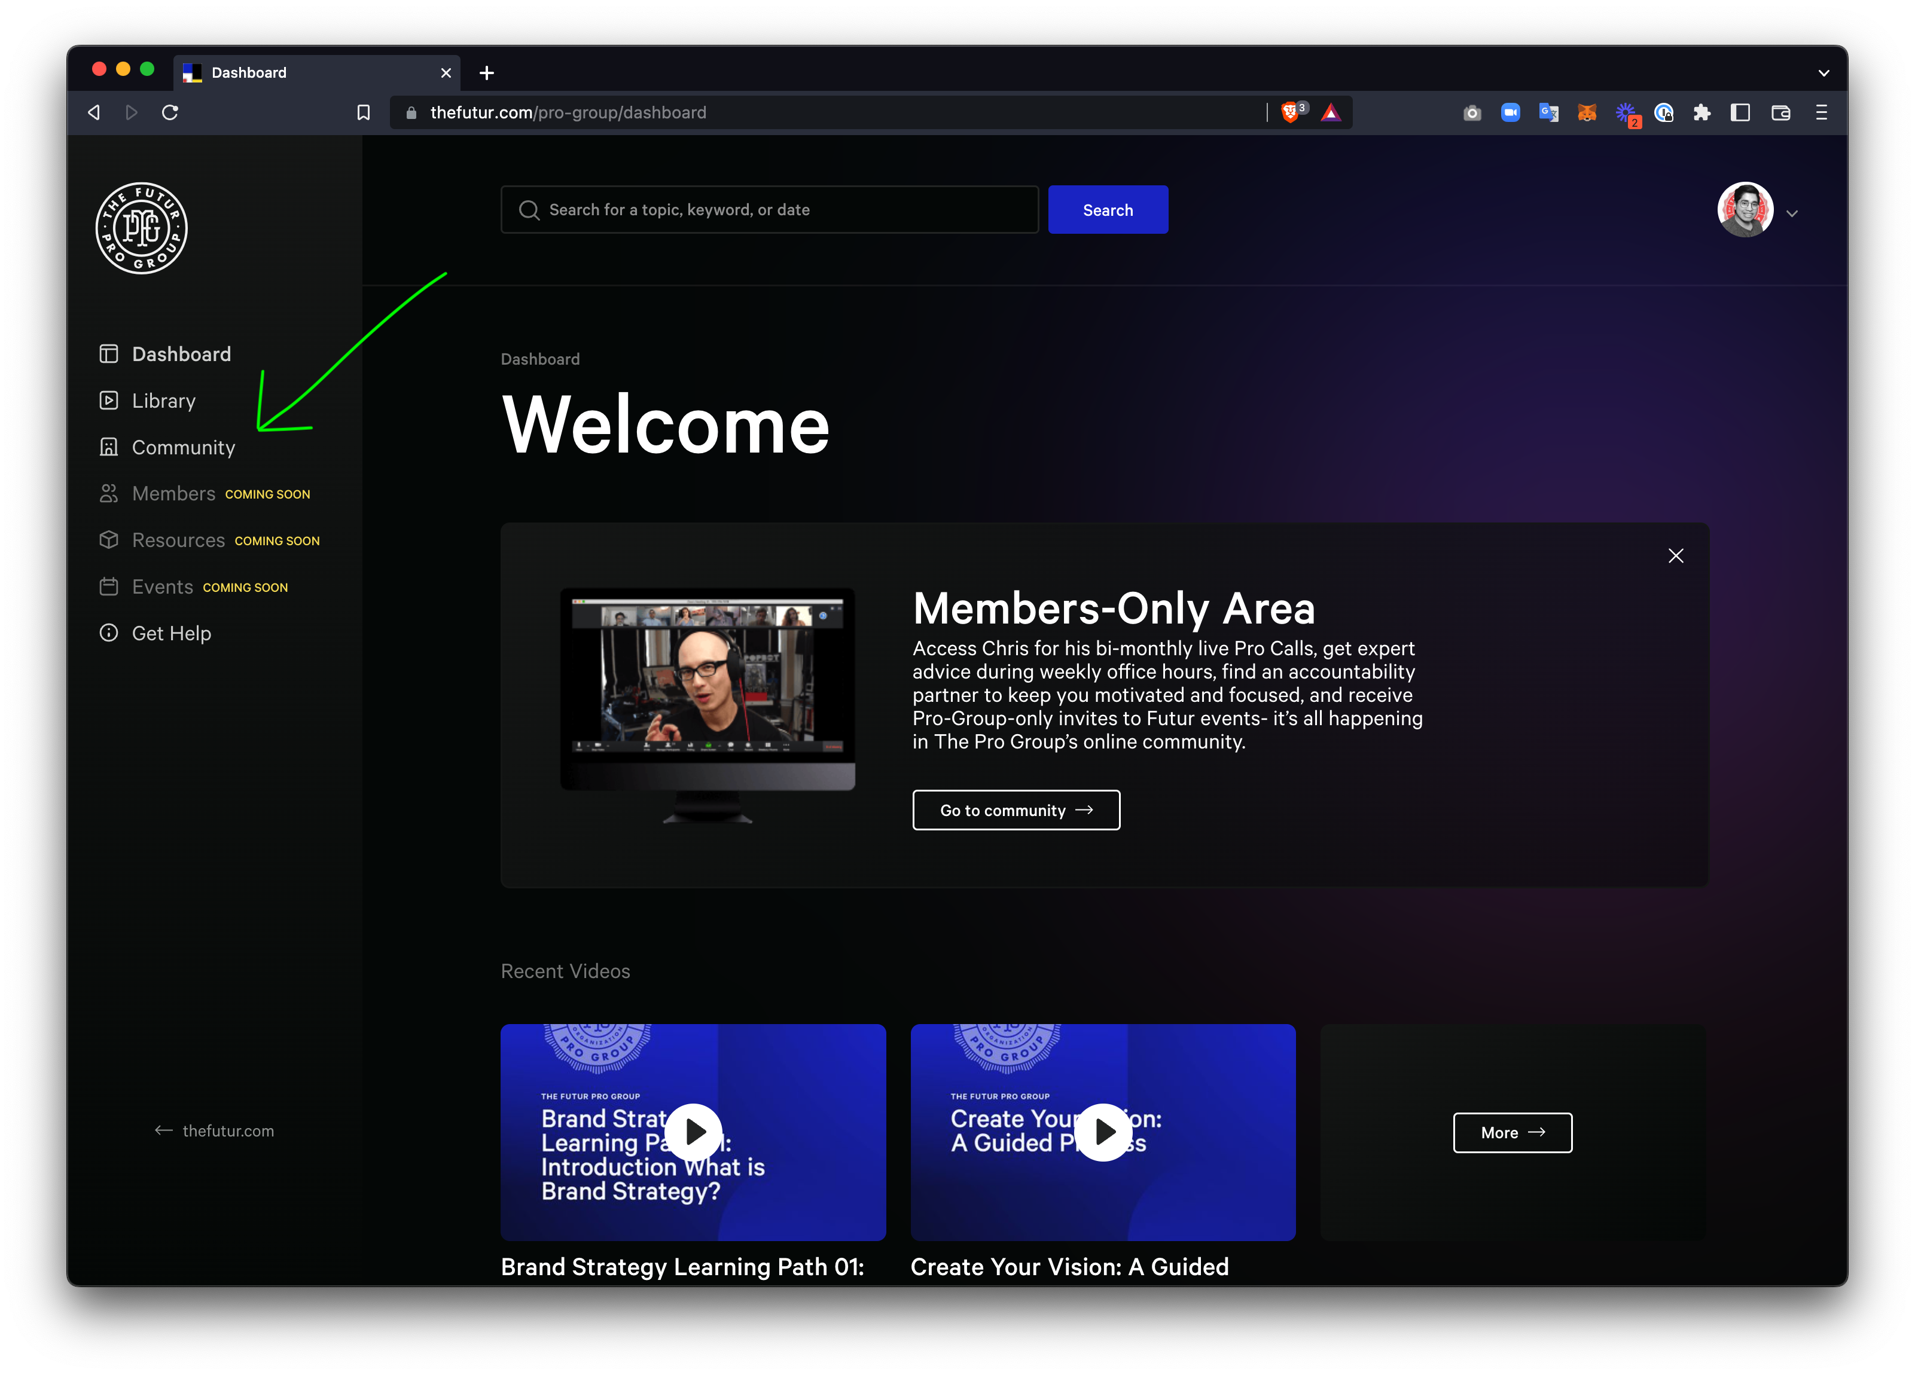Play the Brand Strategy Learning Path video
1915x1375 pixels.
[x=693, y=1132]
